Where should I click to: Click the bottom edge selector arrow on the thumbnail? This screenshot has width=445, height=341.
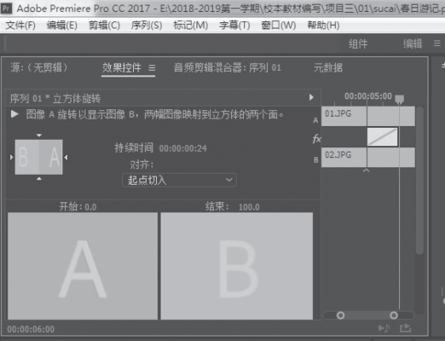[39, 178]
